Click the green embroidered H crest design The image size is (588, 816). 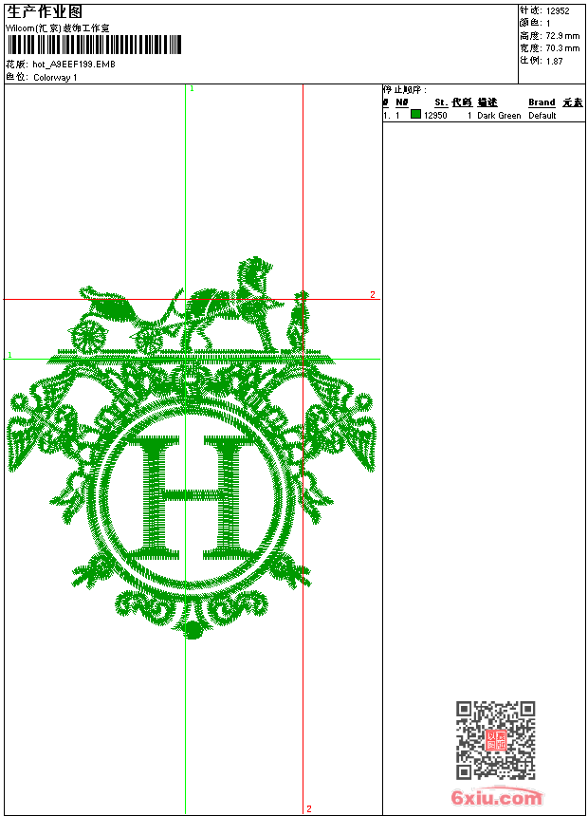(x=191, y=448)
